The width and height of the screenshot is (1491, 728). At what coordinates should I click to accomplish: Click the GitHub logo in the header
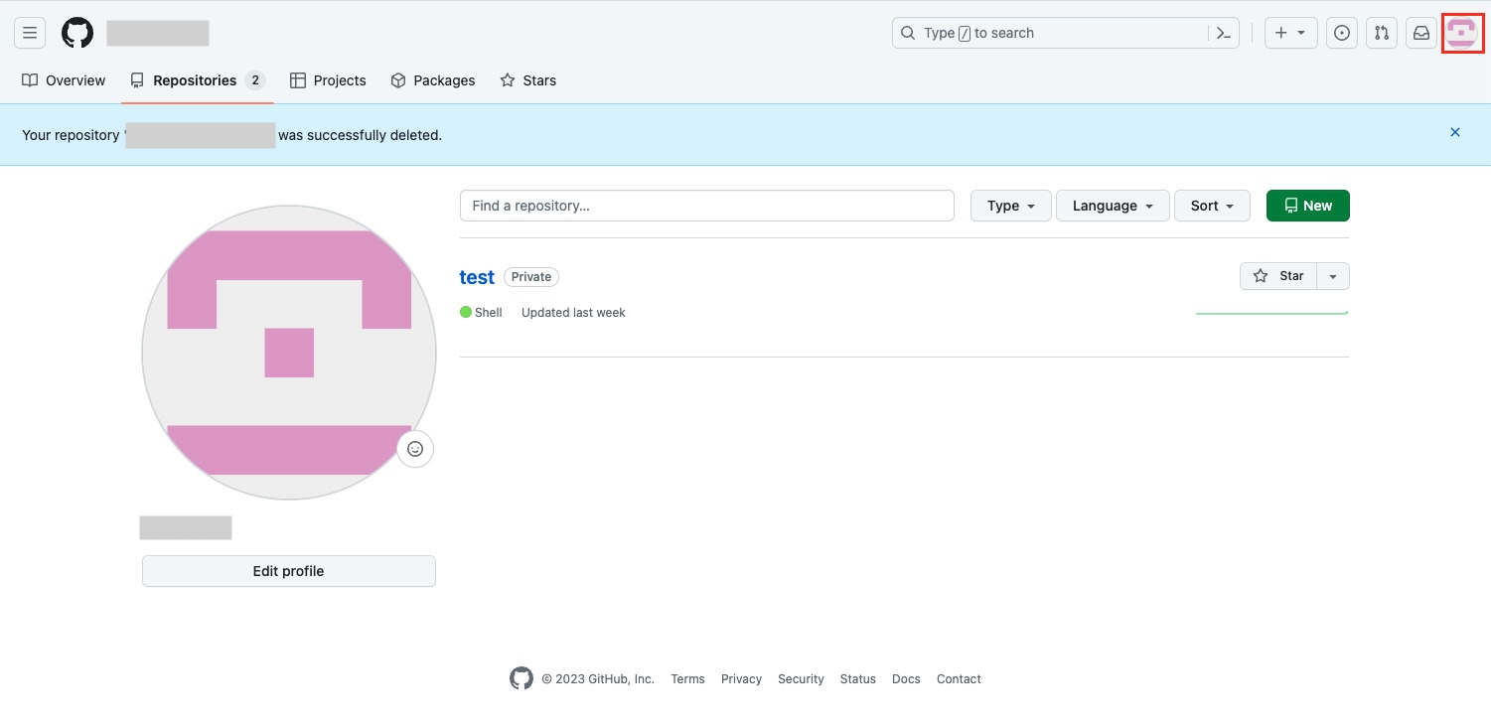pyautogui.click(x=76, y=32)
